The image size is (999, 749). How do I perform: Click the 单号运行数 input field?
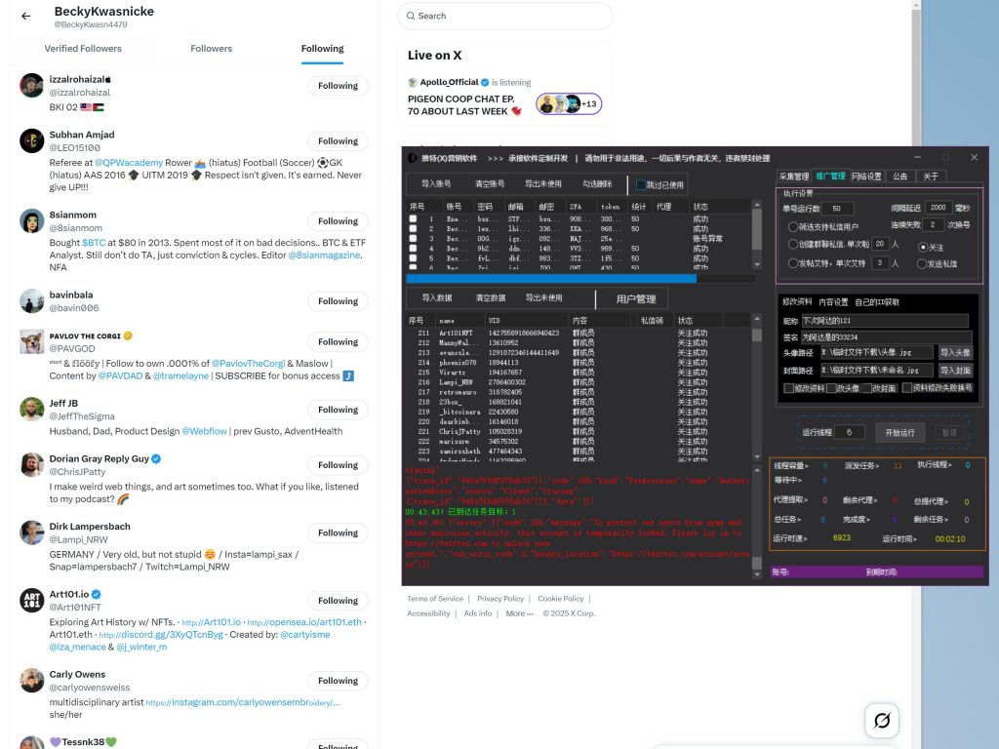(x=837, y=208)
